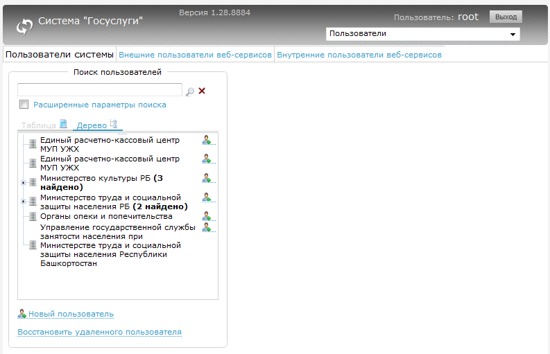
Task: Clear the search with the red X
Action: (202, 91)
